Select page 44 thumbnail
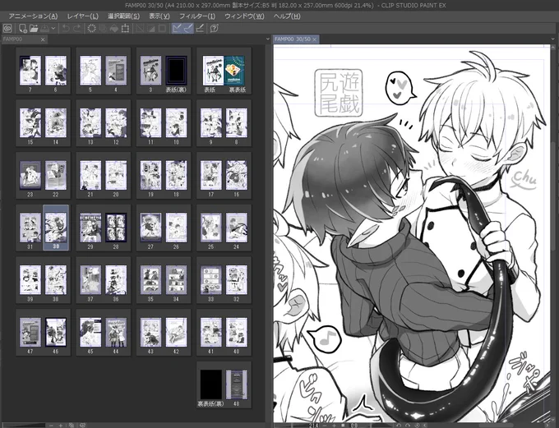This screenshot has height=428, width=559. [116, 333]
